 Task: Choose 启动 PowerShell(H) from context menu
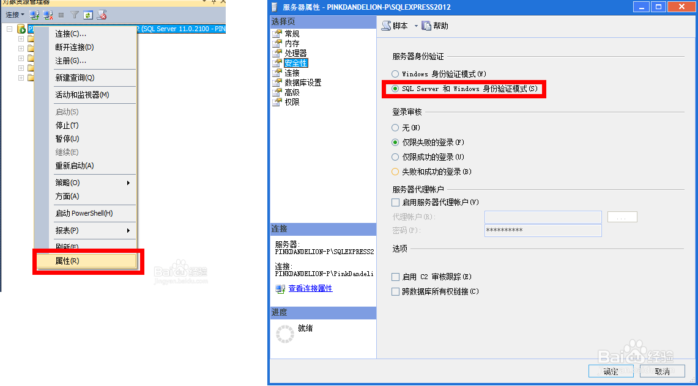coord(86,214)
